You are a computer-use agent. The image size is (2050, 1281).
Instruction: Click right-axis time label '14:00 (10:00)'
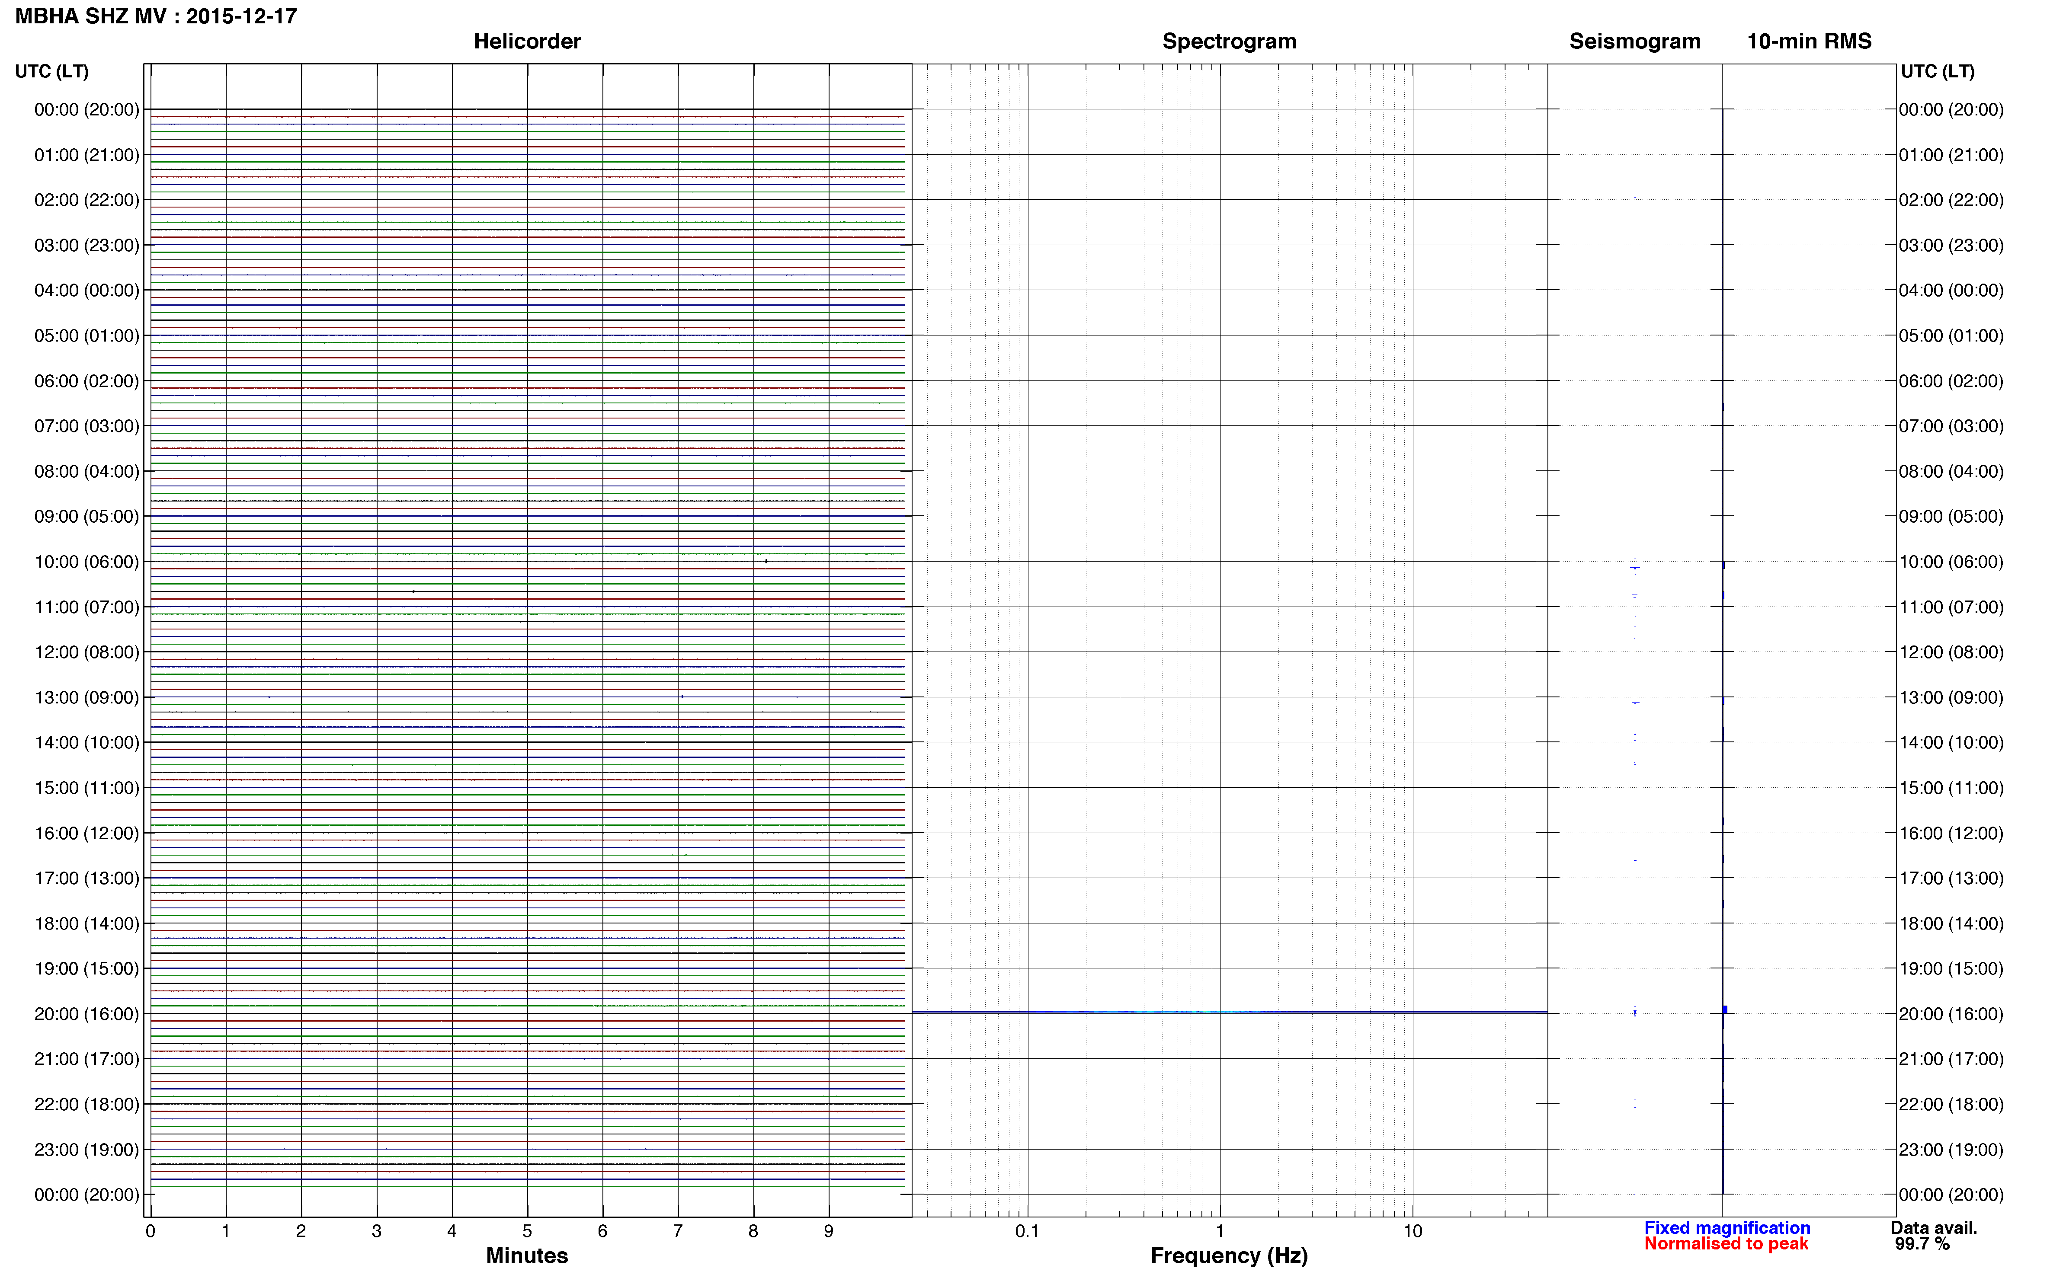coord(1951,743)
